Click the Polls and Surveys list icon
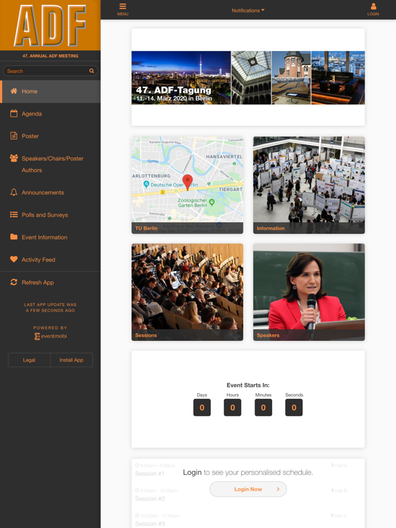This screenshot has width=396, height=528. point(14,214)
